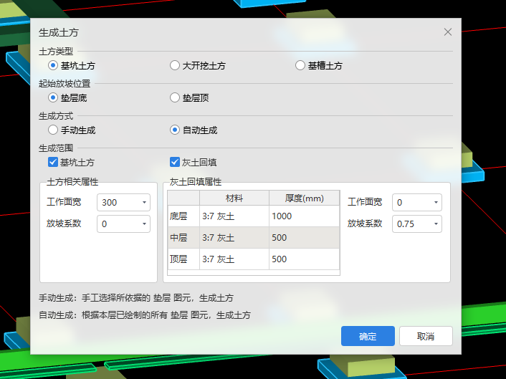
Task: Click the 厚度(mm) column header
Action: [x=305, y=198]
